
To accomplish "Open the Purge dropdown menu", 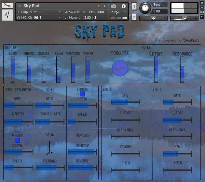I will [125, 12].
